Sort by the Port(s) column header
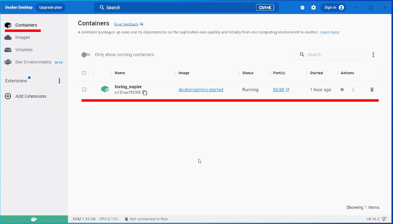This screenshot has width=393, height=224. click(279, 73)
